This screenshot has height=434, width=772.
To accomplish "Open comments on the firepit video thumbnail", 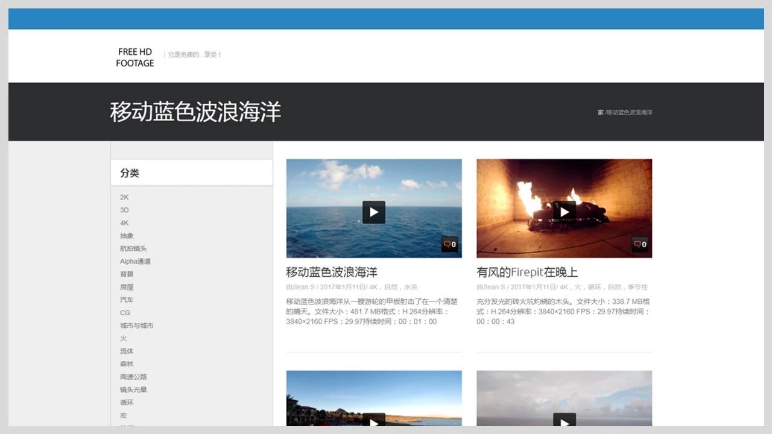I will 639,244.
